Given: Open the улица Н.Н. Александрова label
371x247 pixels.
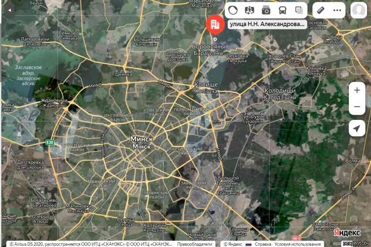Looking at the screenshot, I should (x=267, y=25).
